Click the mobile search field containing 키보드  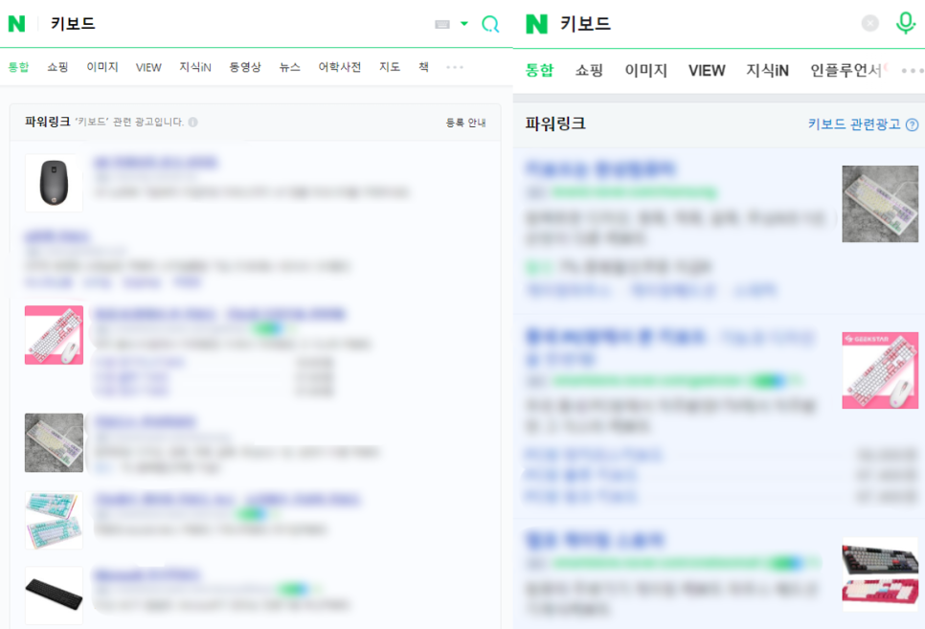pyautogui.click(x=705, y=24)
